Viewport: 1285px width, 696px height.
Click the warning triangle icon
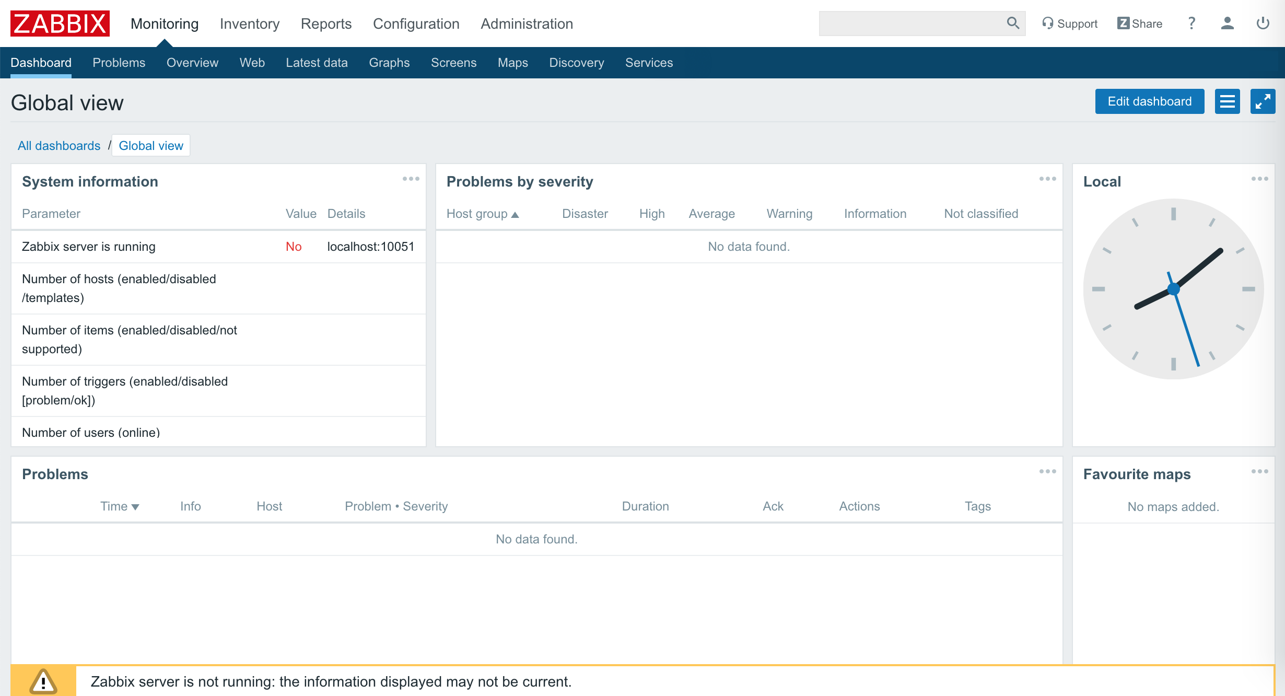43,681
